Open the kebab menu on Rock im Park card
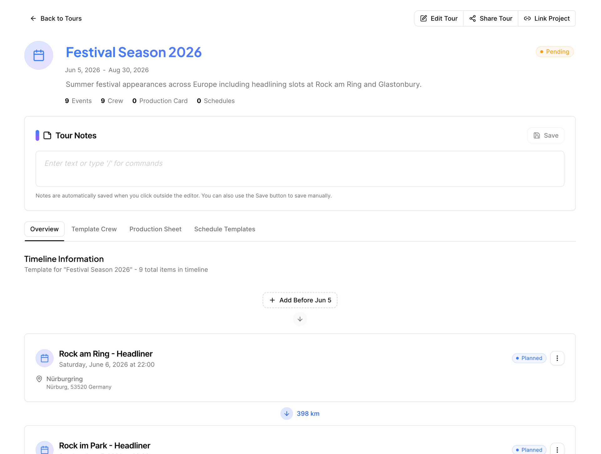The height and width of the screenshot is (454, 601). 557,450
